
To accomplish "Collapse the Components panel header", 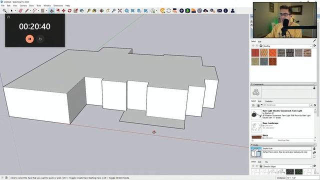I will (x=283, y=84).
